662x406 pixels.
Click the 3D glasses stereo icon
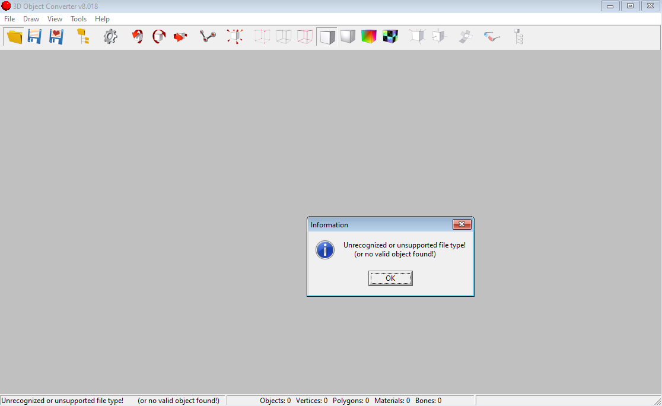(492, 37)
